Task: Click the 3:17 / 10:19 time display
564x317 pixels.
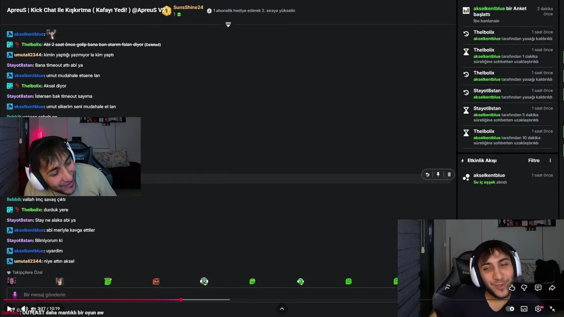Action: [48, 309]
